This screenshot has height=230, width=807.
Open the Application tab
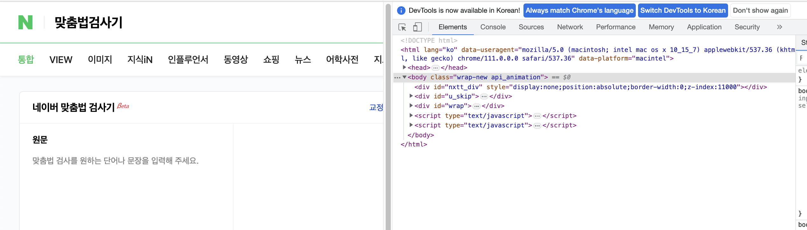(704, 27)
